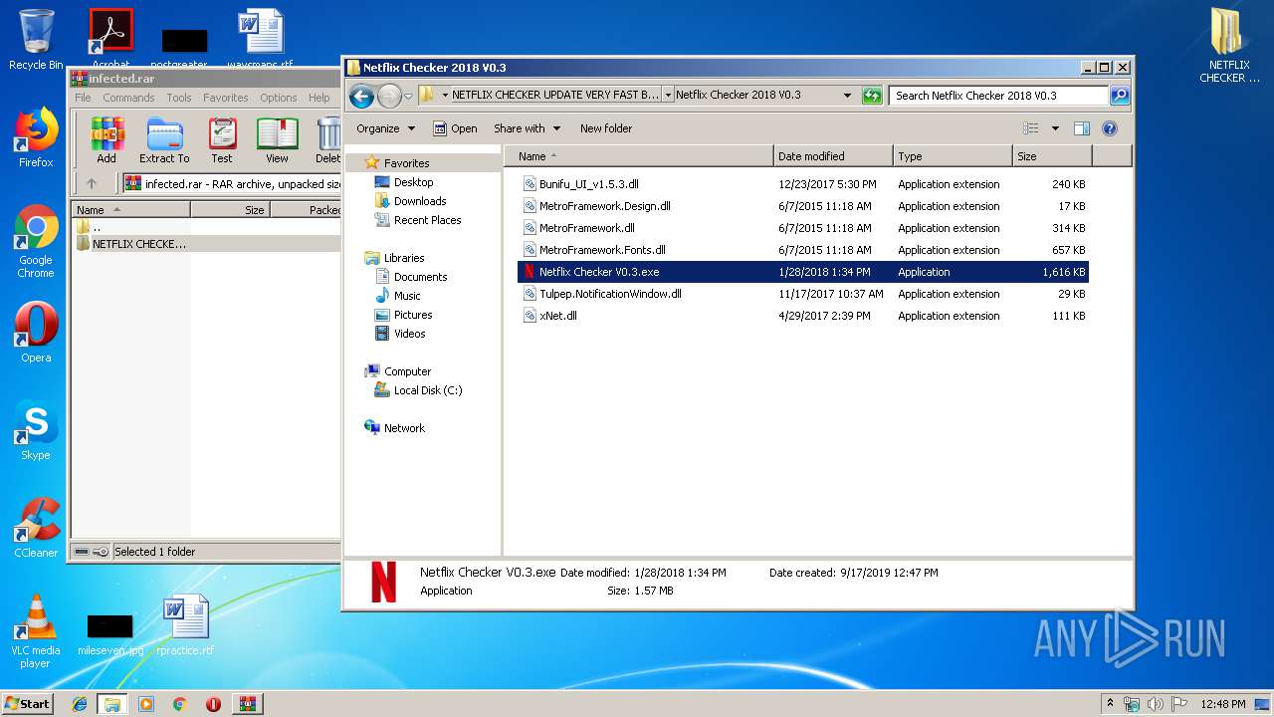This screenshot has height=717, width=1274.
Task: Click the Open button in Explorer toolbar
Action: [x=455, y=128]
